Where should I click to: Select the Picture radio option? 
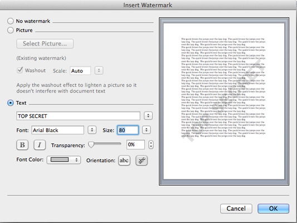click(11, 30)
